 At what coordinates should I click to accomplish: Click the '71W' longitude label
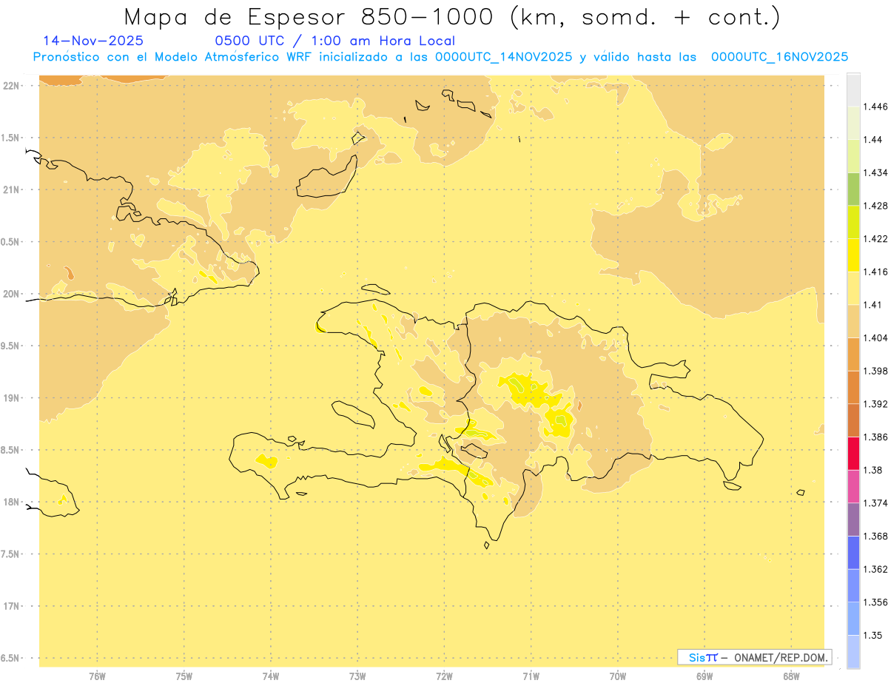click(x=531, y=676)
